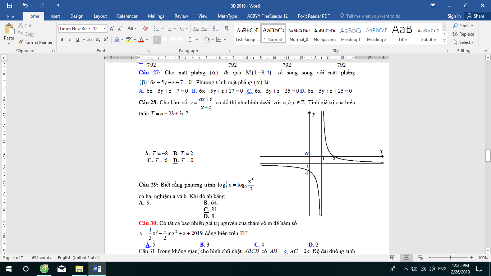Open Paragraph dialog box launcher
The image size is (491, 276).
pyautogui.click(x=229, y=51)
